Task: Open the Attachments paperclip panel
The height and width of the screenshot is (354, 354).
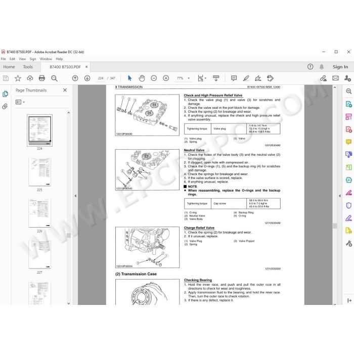Action: click(5, 106)
